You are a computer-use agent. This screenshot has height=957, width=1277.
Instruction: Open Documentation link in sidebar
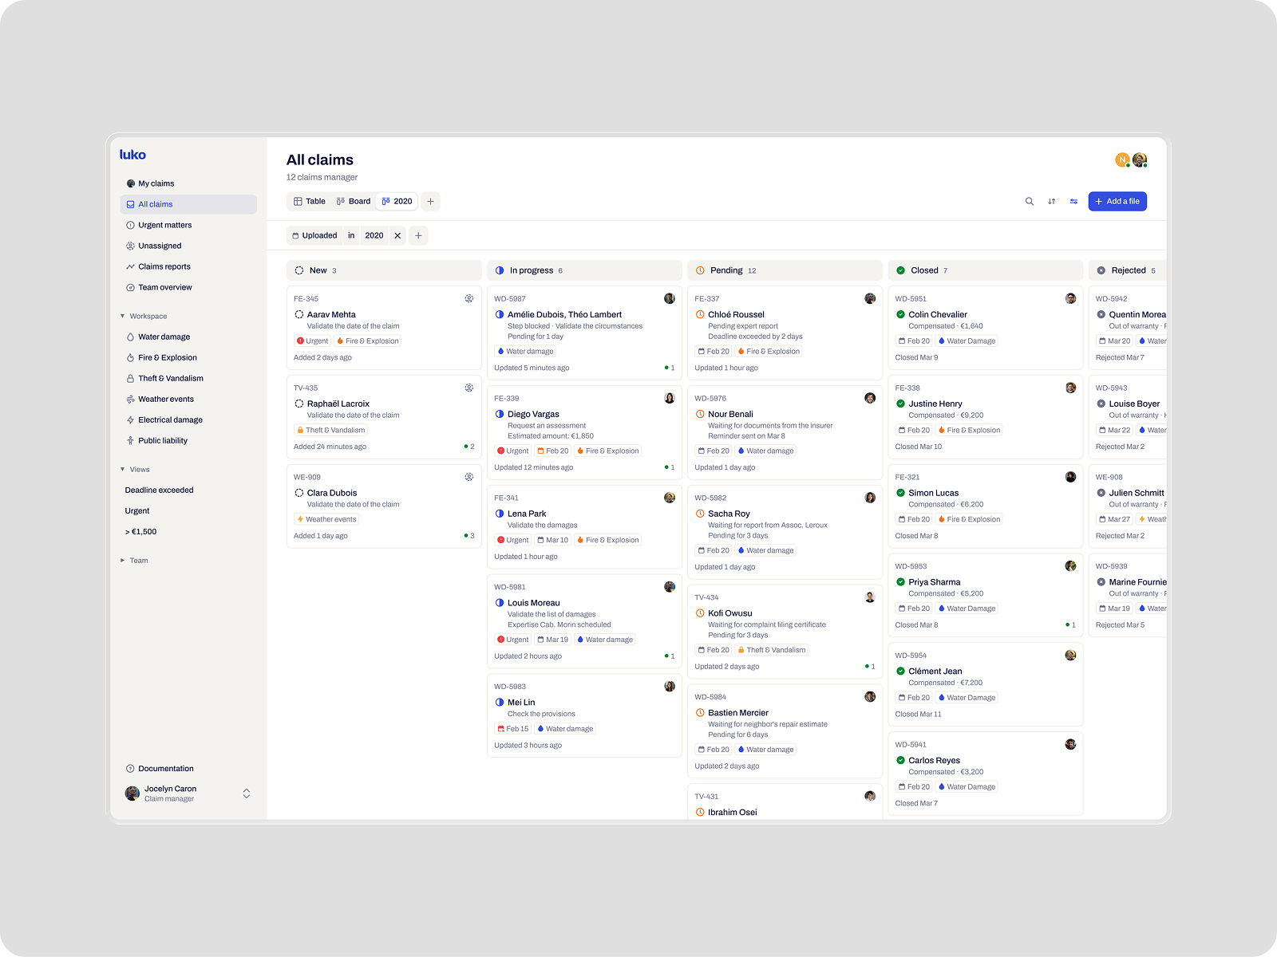[x=165, y=769]
